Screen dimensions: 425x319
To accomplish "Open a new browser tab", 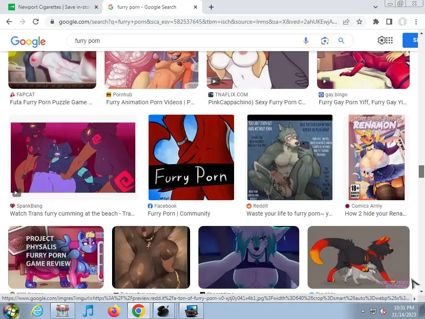I will pos(211,7).
